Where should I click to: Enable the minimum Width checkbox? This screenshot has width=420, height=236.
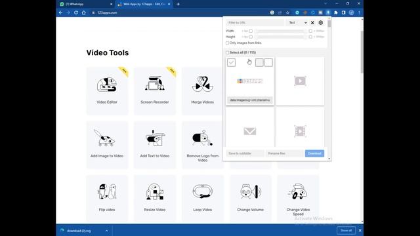(251, 31)
